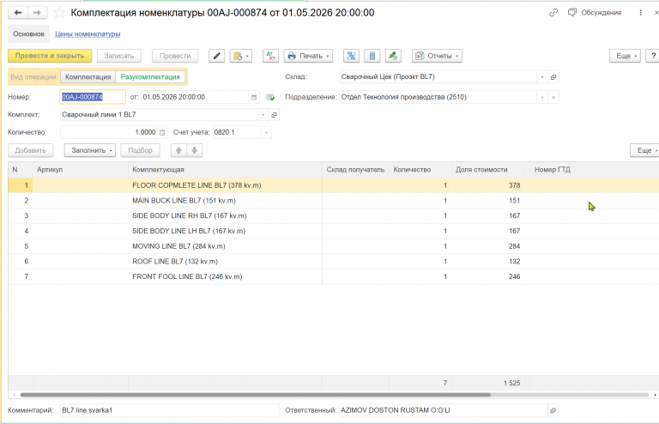Open calculator for Количество field

pos(162,132)
